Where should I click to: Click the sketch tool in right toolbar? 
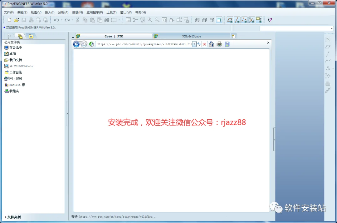pos(328,39)
